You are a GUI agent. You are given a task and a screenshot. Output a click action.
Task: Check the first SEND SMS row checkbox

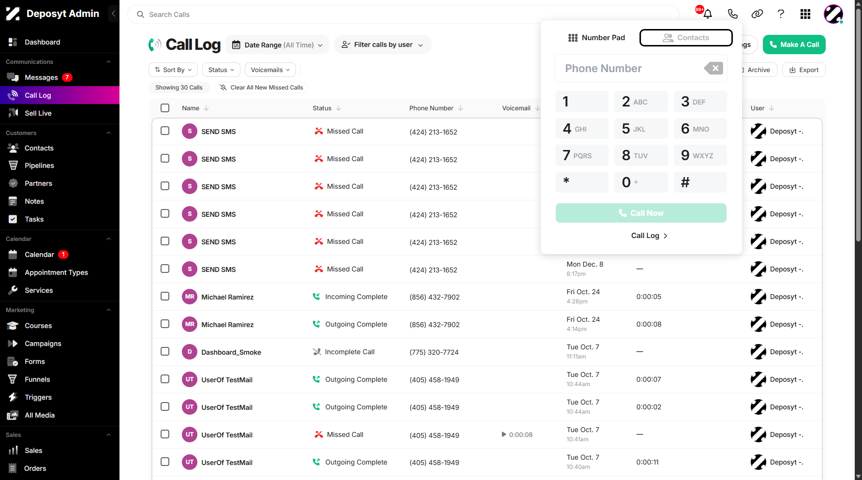pos(165,131)
